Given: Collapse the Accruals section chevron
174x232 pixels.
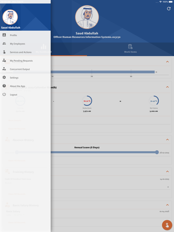Looking at the screenshot, I should tap(167, 62).
